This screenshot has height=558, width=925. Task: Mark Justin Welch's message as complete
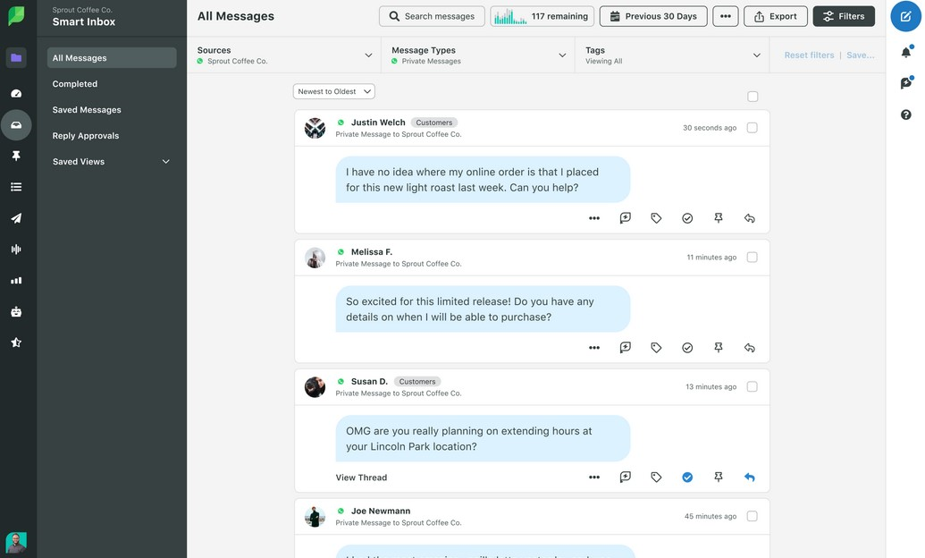click(687, 218)
